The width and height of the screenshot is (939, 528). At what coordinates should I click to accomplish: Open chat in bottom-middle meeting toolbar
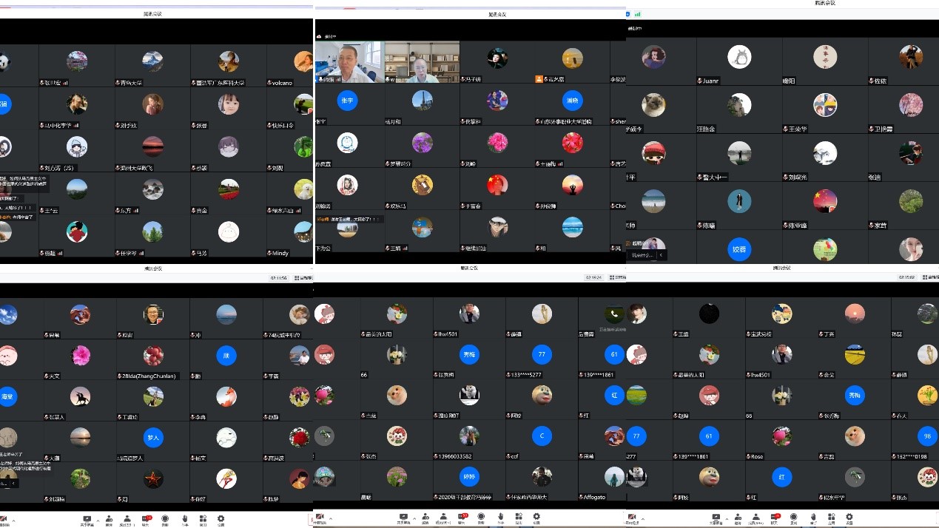click(462, 518)
